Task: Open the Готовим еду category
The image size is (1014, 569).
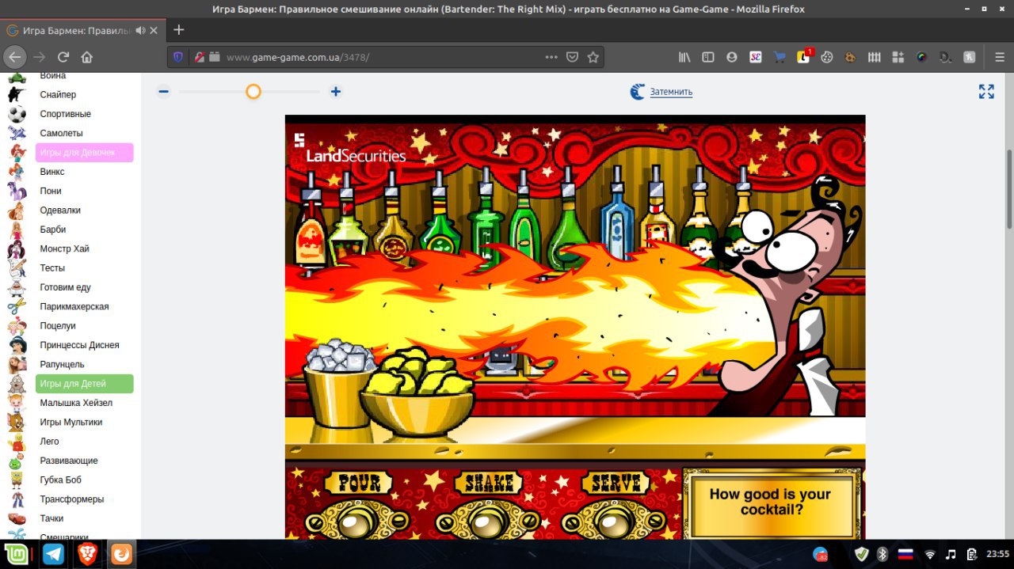Action: pyautogui.click(x=65, y=287)
